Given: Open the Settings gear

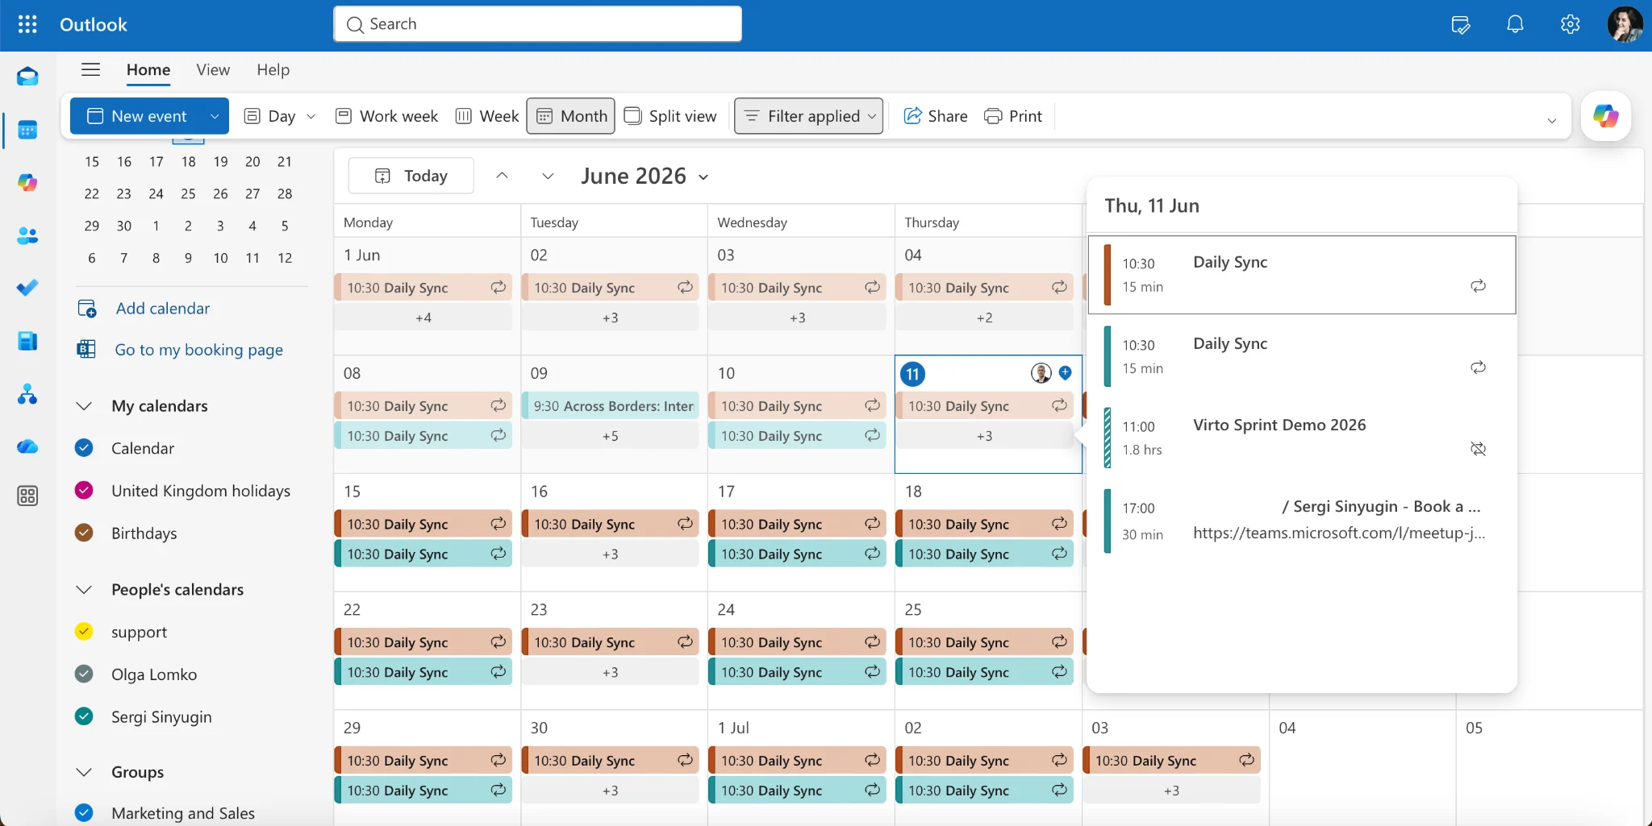Looking at the screenshot, I should [1570, 24].
